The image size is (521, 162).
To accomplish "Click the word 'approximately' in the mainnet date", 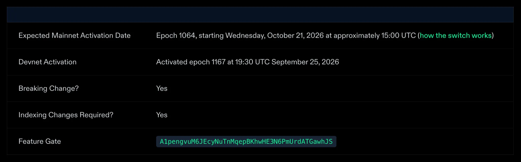I will (356, 36).
